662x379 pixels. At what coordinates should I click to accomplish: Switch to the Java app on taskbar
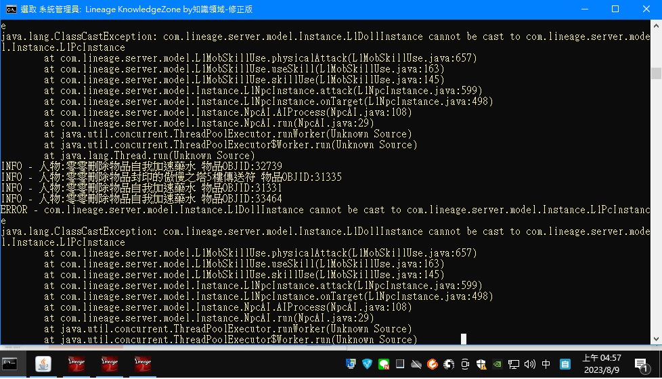[x=43, y=363]
